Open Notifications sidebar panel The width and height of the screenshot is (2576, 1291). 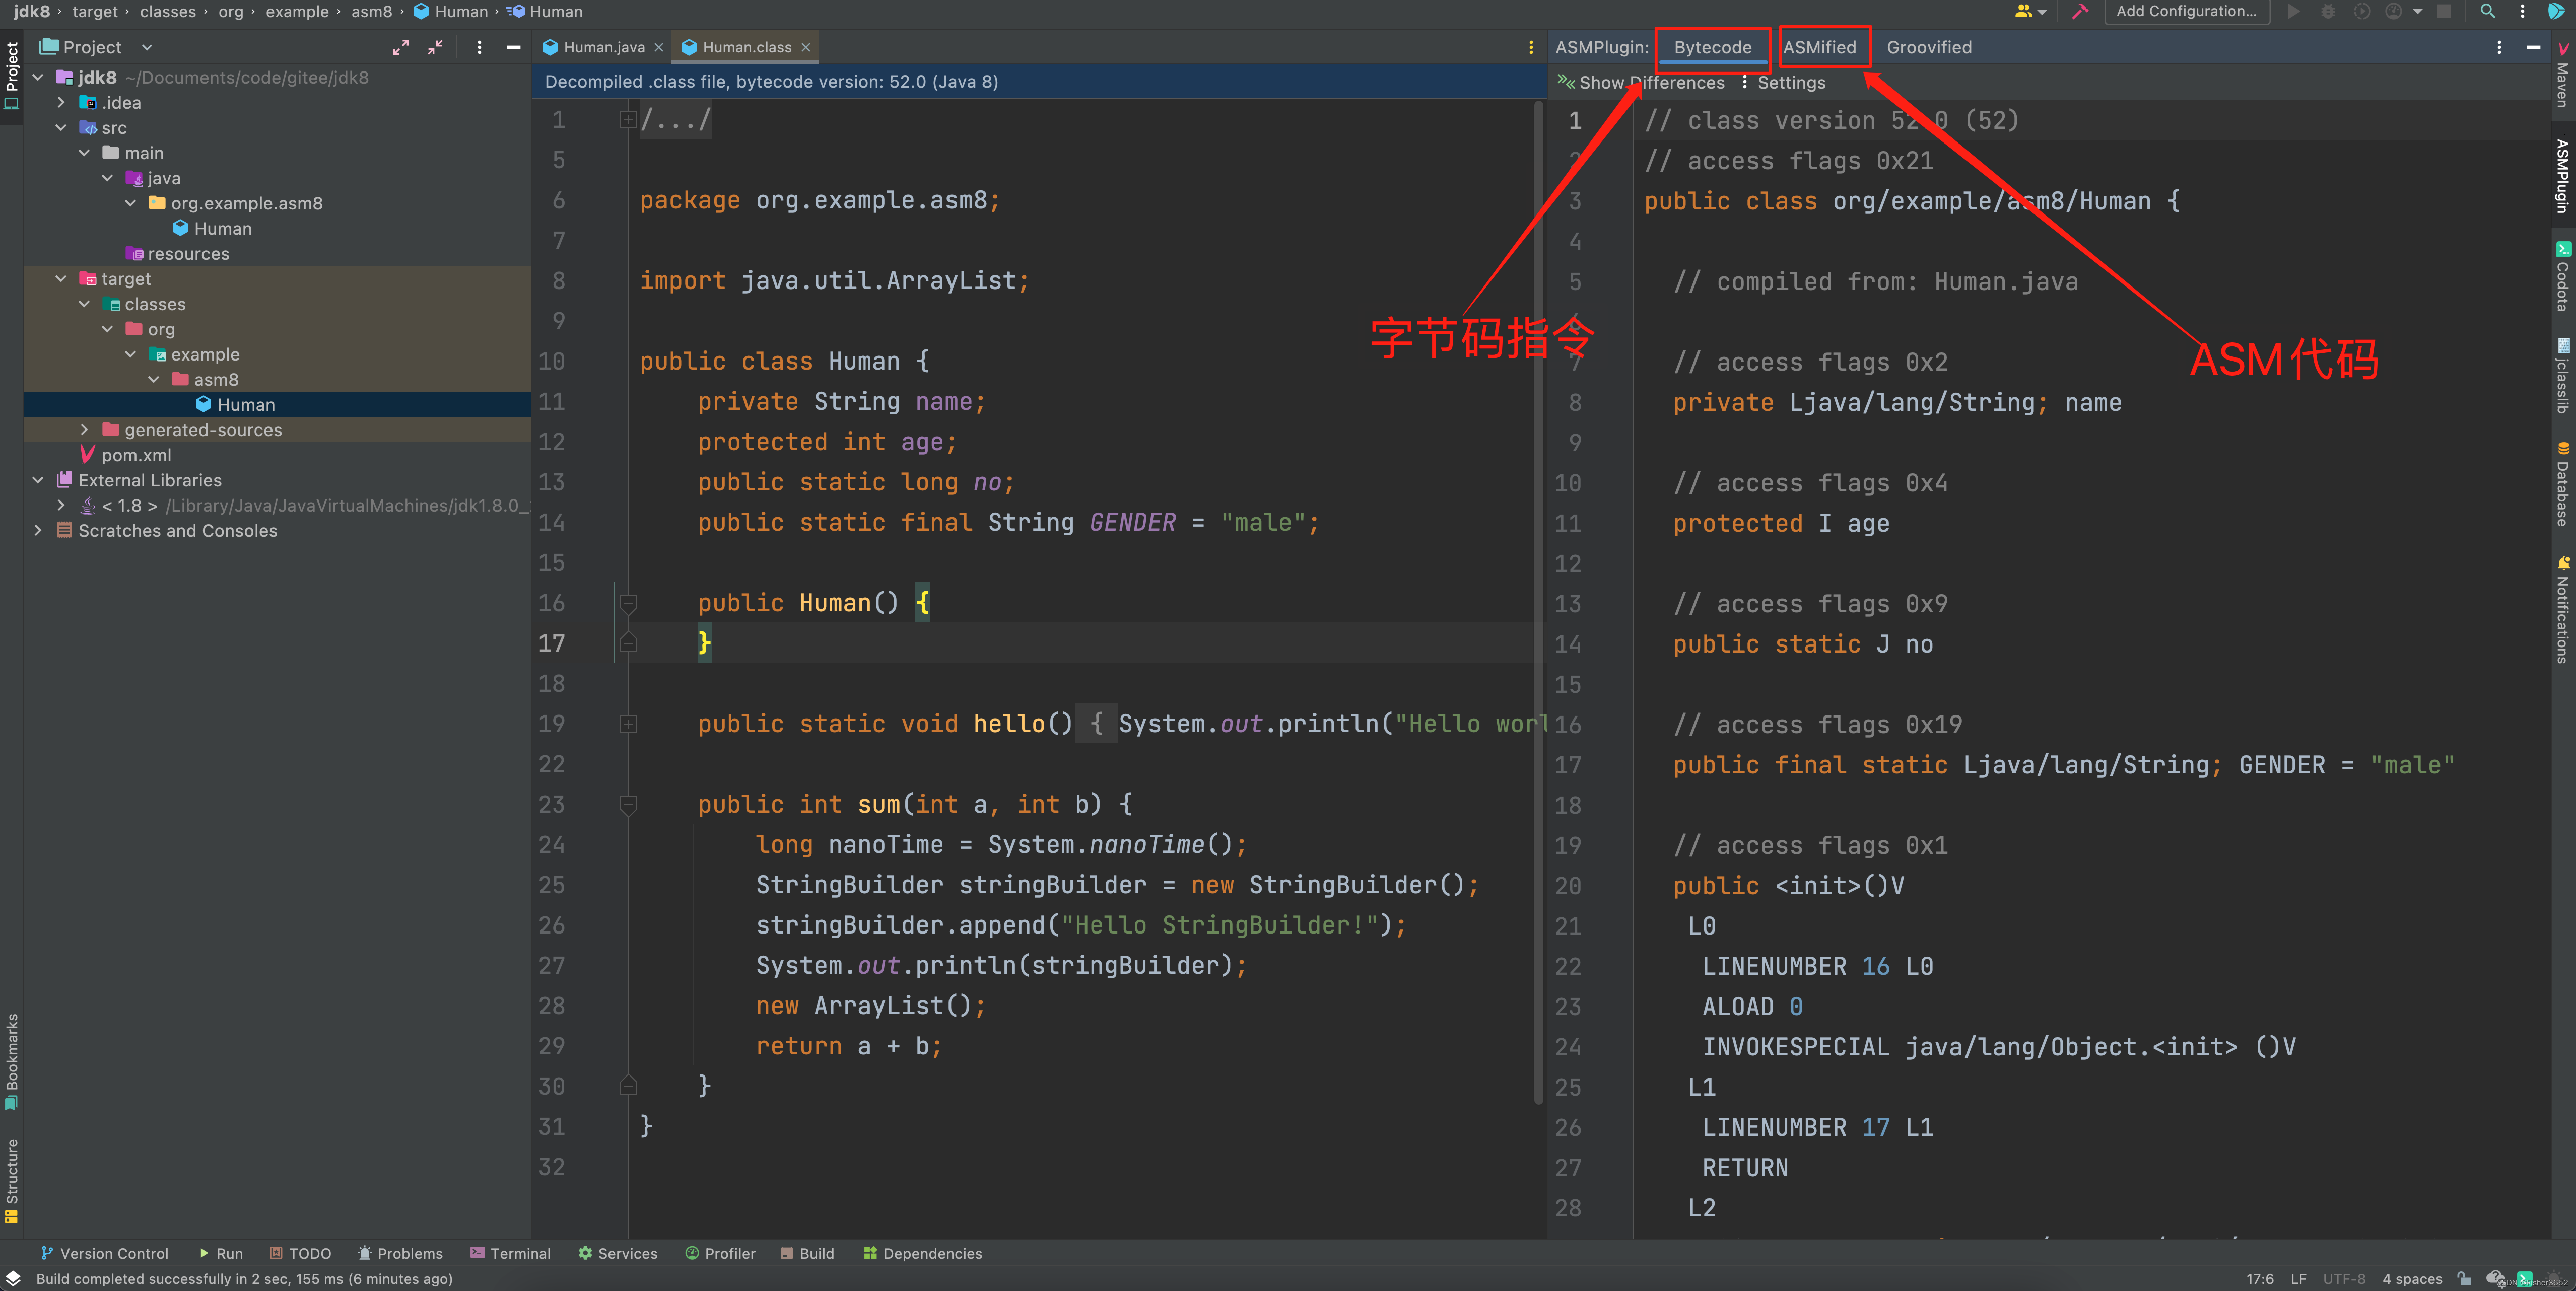(2563, 610)
